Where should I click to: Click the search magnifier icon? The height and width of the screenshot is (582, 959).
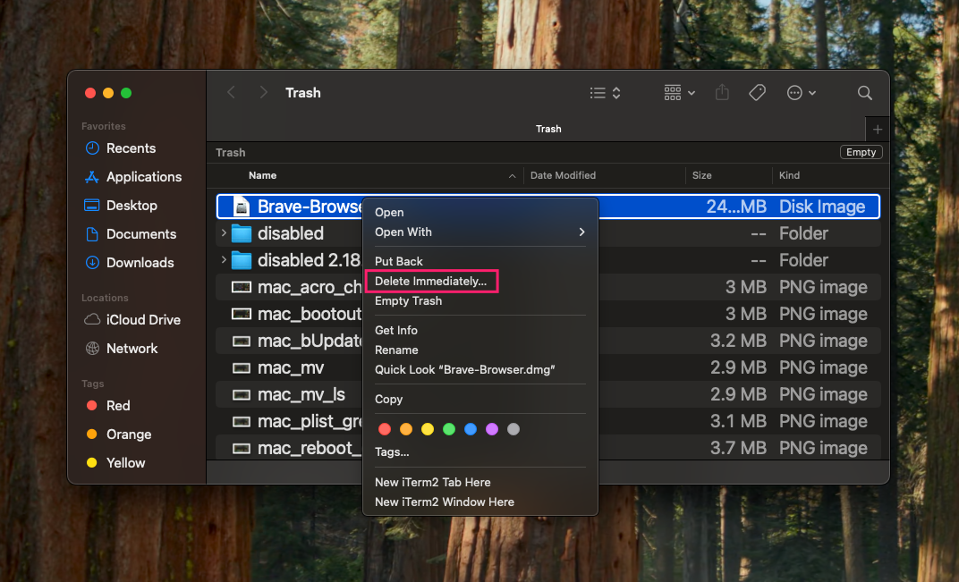865,93
